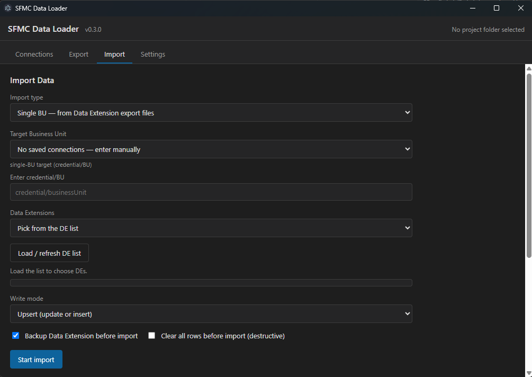This screenshot has width=532, height=377.
Task: Click the Start import button
Action: click(37, 360)
